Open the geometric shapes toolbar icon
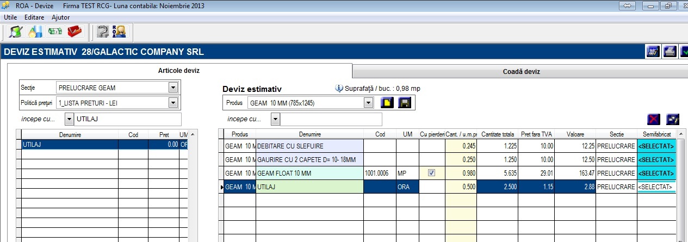This screenshot has height=242, width=688. 35,32
